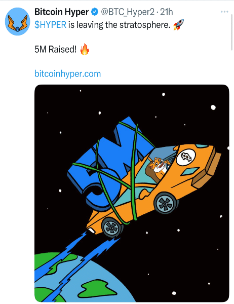Open the bitcoinhyper.com link

(68, 74)
